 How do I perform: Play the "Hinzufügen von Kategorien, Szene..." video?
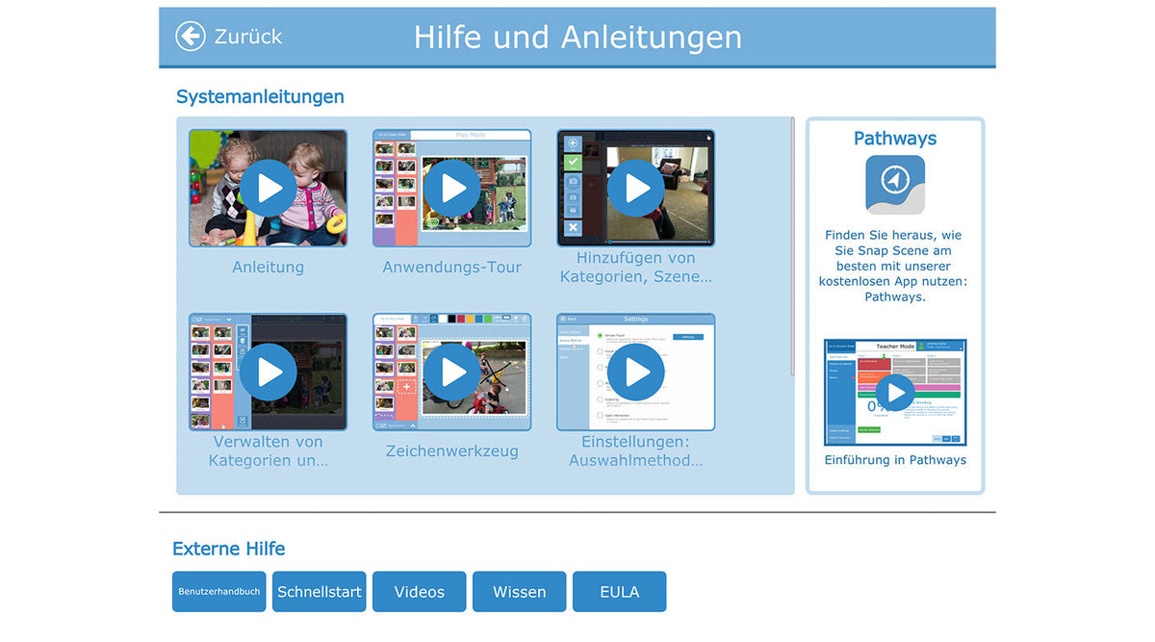[635, 188]
